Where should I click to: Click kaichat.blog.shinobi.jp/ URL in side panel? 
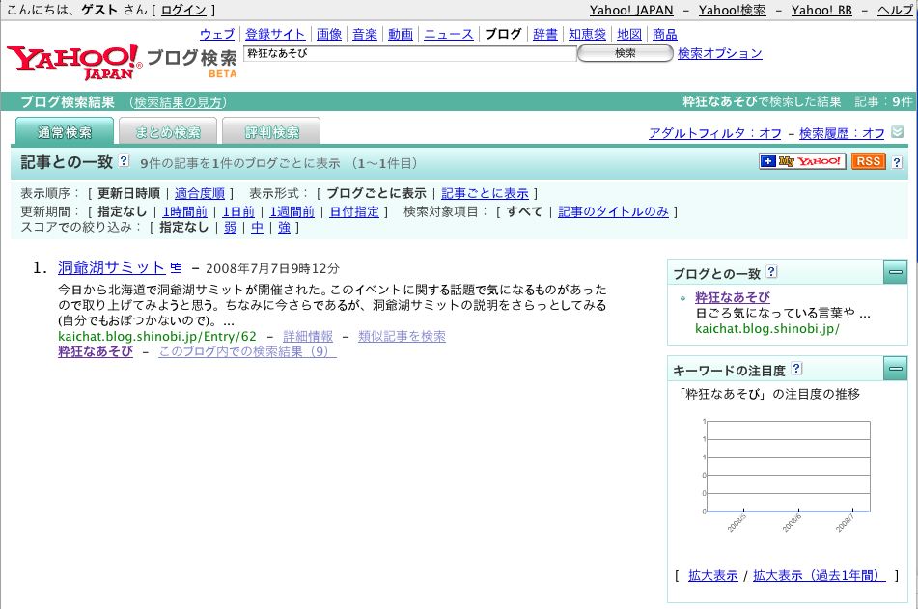(x=767, y=328)
